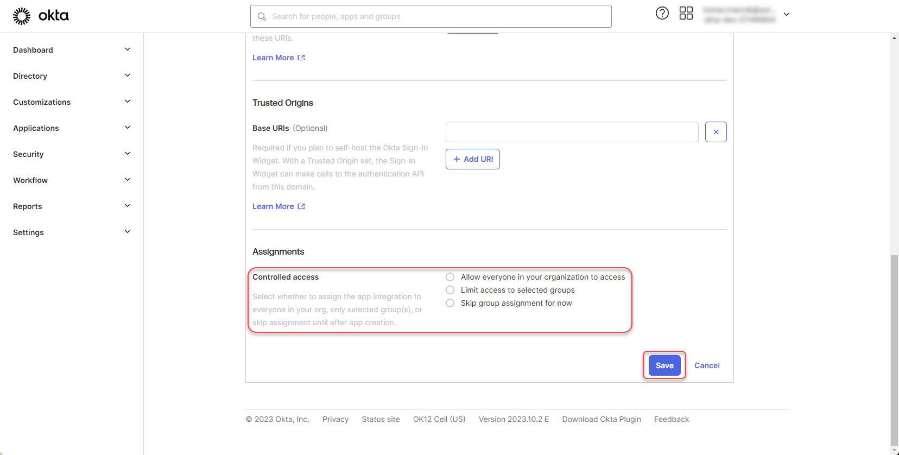Image resolution: width=899 pixels, height=455 pixels.
Task: Select Allow everyone in your organization to access
Action: (450, 277)
